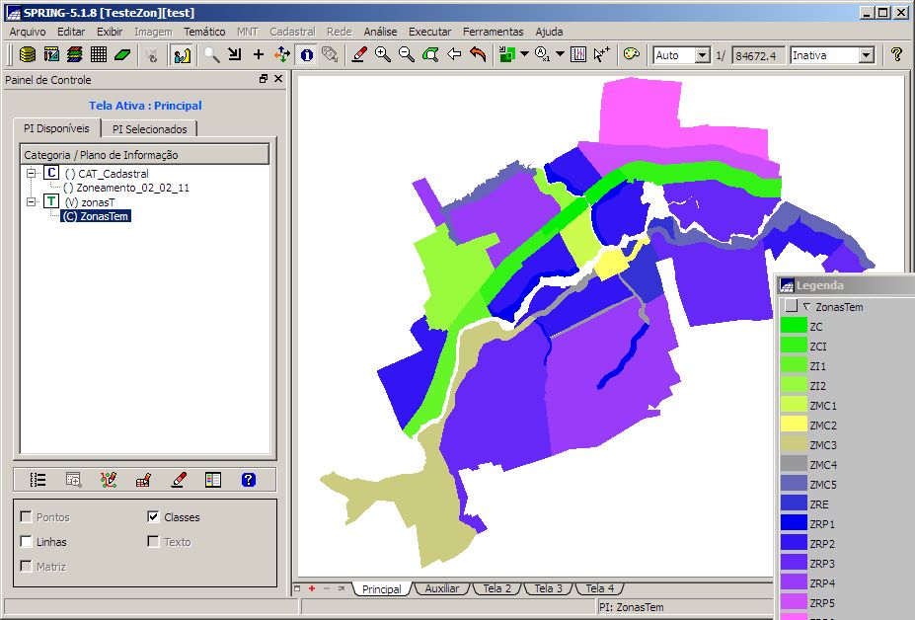Click the red undo arrow icon
This screenshot has width=915, height=620.
479,55
